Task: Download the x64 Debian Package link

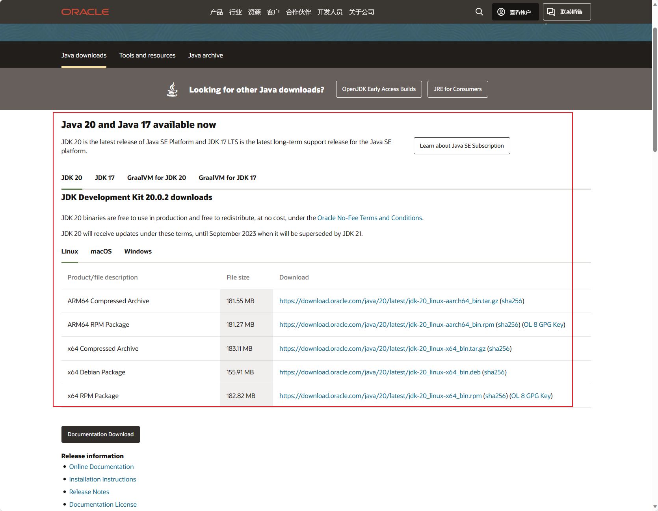Action: [380, 372]
